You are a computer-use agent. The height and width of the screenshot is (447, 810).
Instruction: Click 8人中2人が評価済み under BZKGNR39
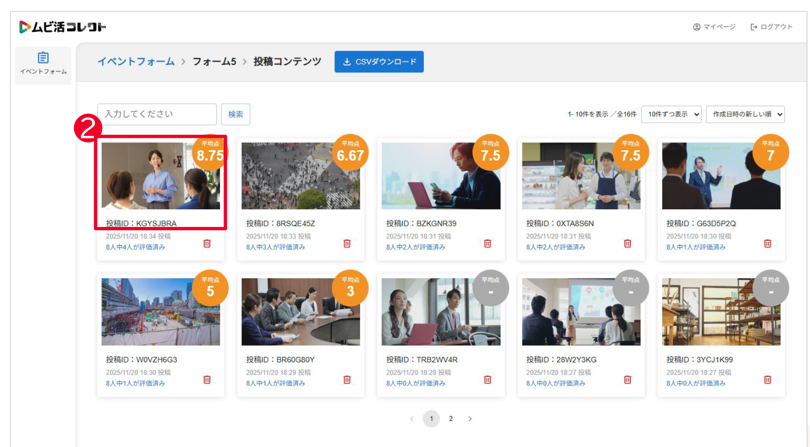coord(416,247)
